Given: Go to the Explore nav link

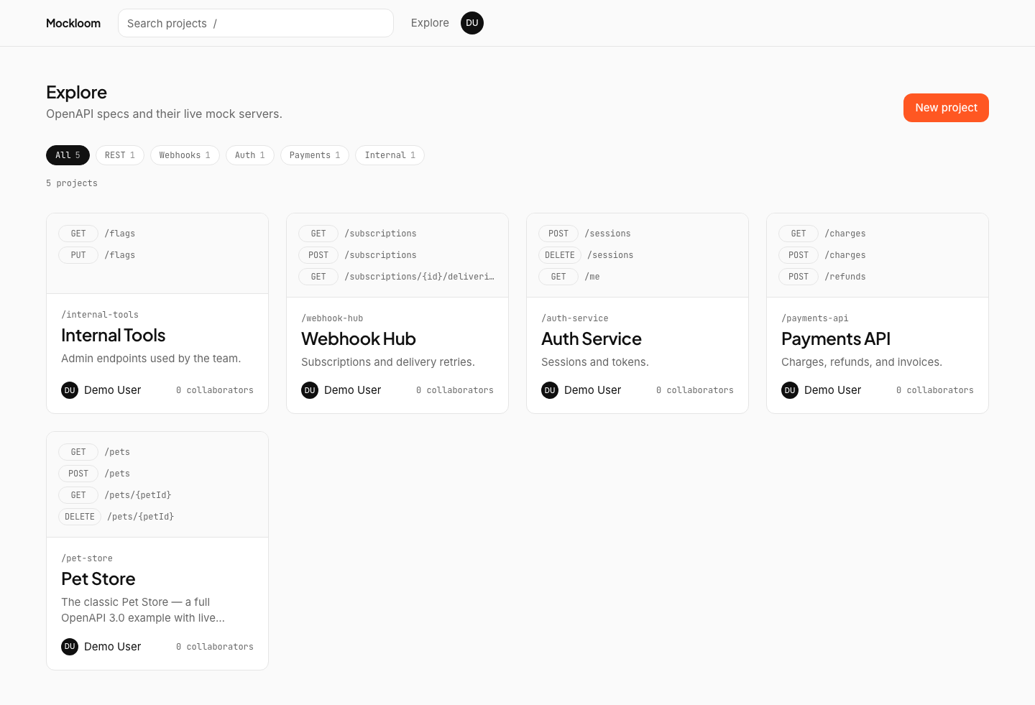Looking at the screenshot, I should tap(430, 23).
